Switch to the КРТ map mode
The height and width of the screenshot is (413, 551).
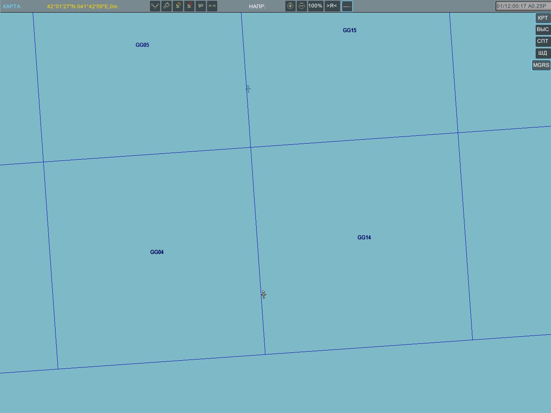543,18
